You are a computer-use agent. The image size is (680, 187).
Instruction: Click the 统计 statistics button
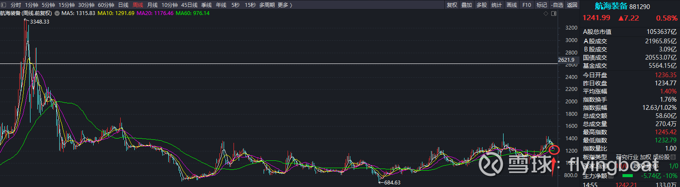[x=497, y=5]
